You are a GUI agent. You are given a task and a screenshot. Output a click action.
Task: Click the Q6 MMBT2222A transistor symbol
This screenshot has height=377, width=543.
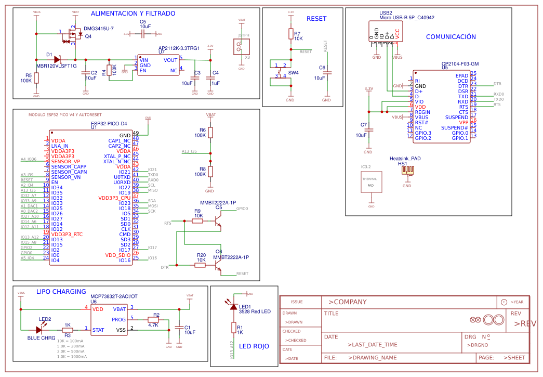point(218,265)
